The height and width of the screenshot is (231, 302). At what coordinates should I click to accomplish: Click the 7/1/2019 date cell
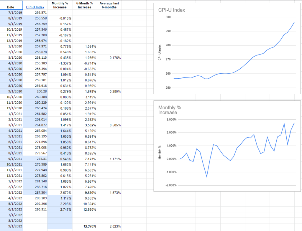click(12, 13)
